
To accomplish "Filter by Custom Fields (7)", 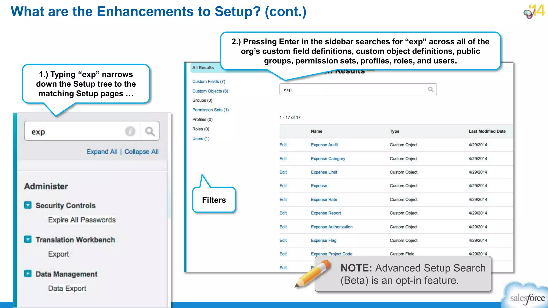I will click(209, 82).
